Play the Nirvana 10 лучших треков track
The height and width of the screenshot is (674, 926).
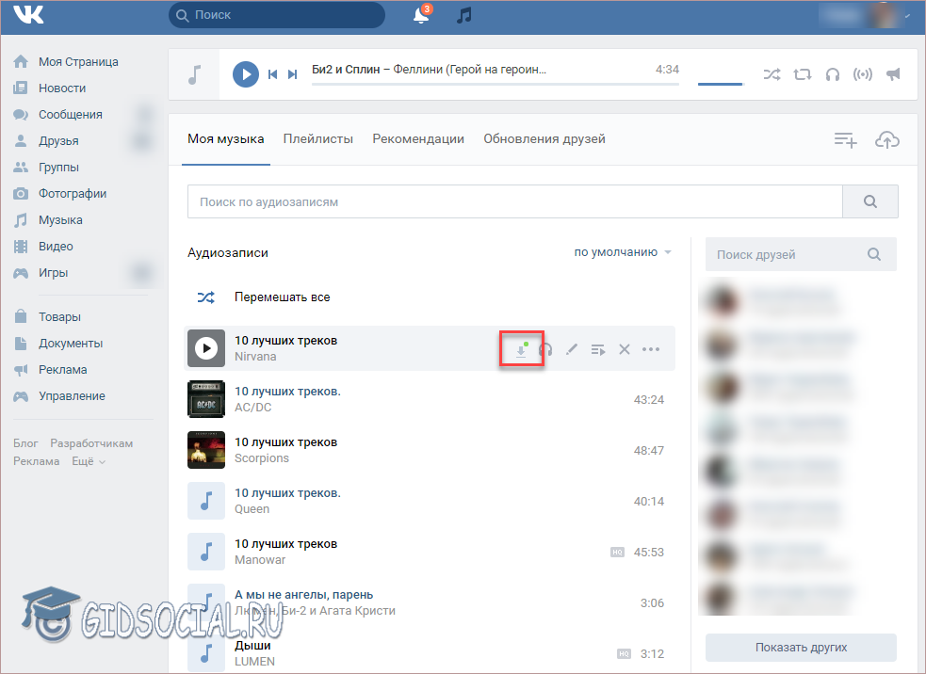point(205,348)
